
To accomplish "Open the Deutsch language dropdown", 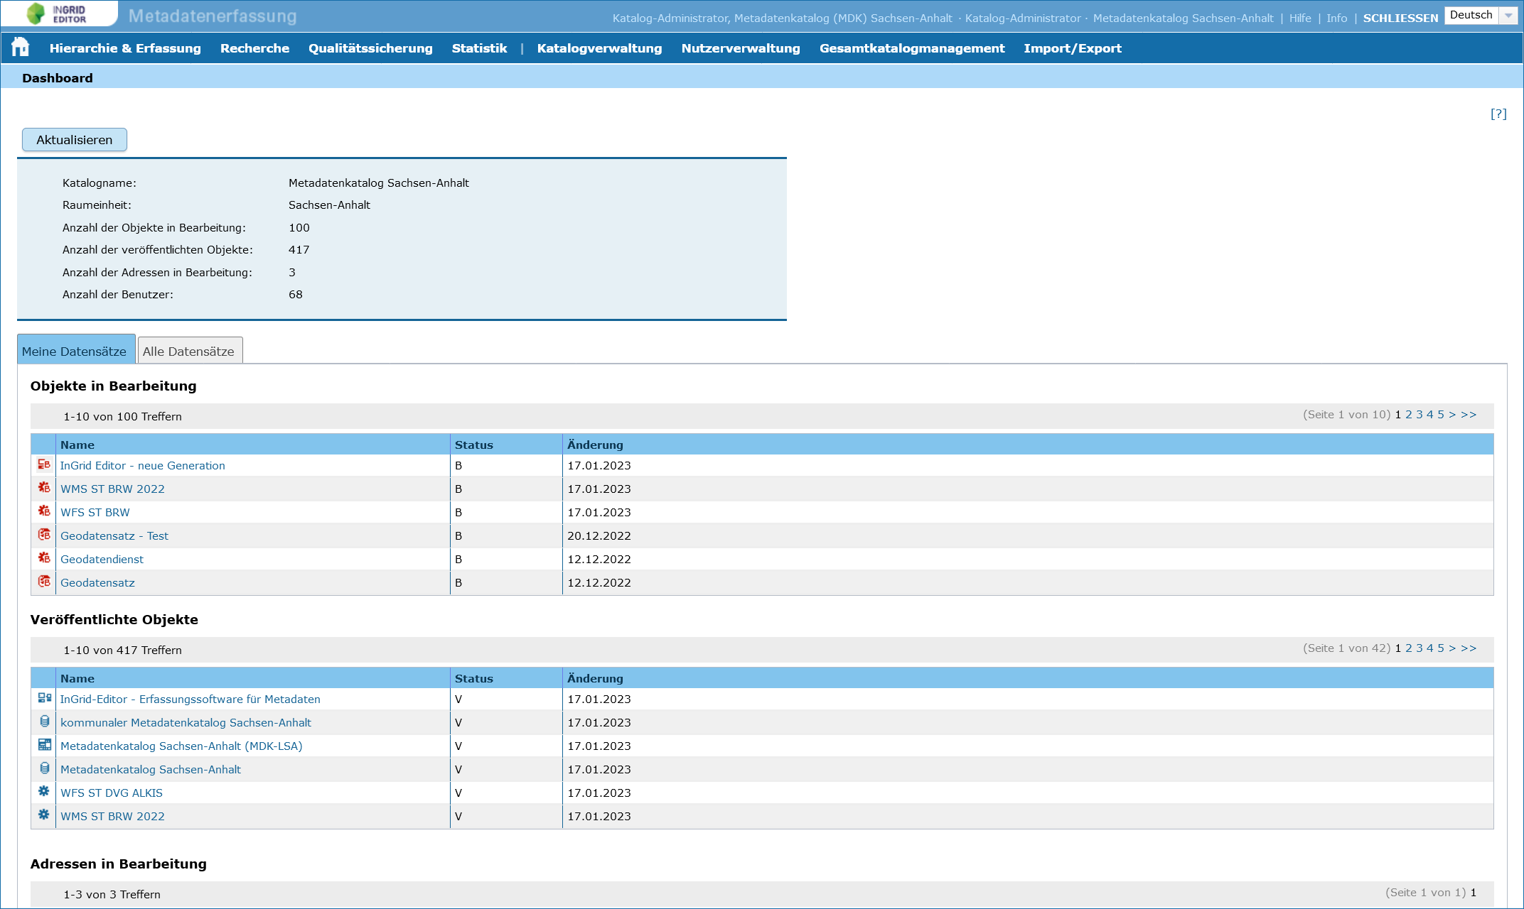I will pyautogui.click(x=1481, y=15).
